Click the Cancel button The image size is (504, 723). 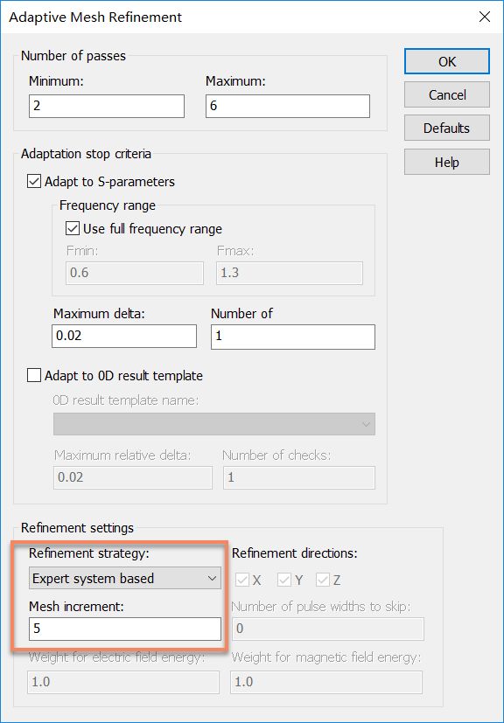[x=447, y=94]
